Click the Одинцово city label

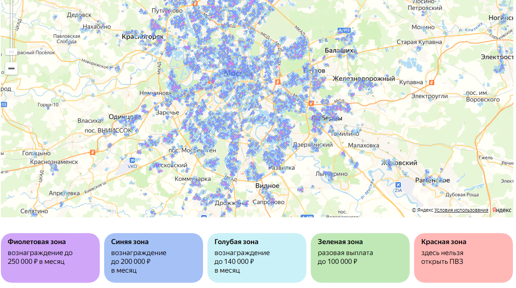[x=125, y=117]
